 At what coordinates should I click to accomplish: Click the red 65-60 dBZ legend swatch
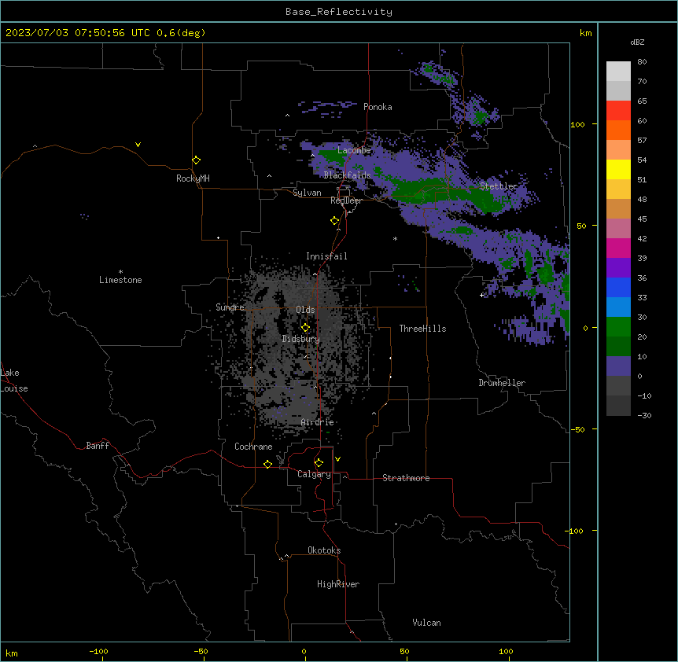(618, 111)
